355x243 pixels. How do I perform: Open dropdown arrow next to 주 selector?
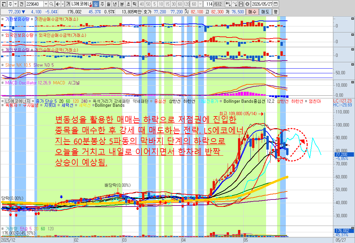(x=15, y=4)
